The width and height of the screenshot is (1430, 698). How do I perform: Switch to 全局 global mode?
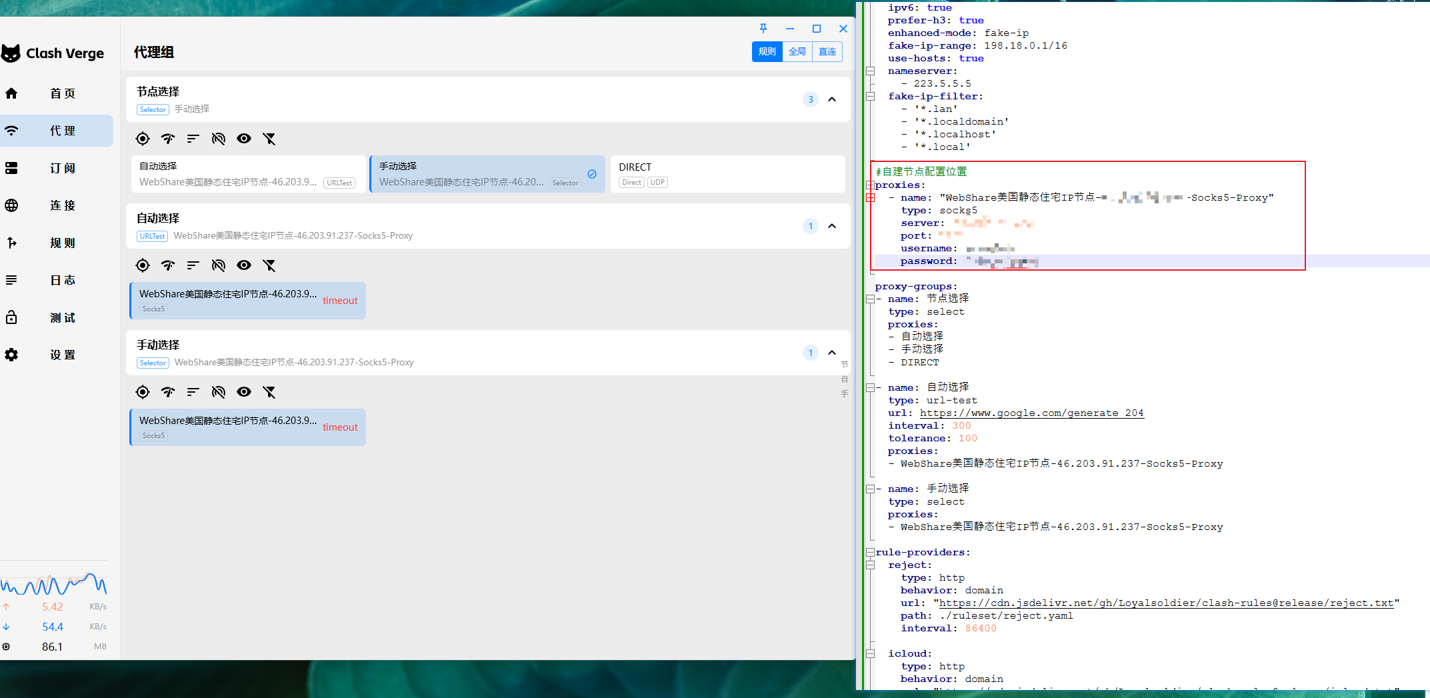[x=797, y=52]
